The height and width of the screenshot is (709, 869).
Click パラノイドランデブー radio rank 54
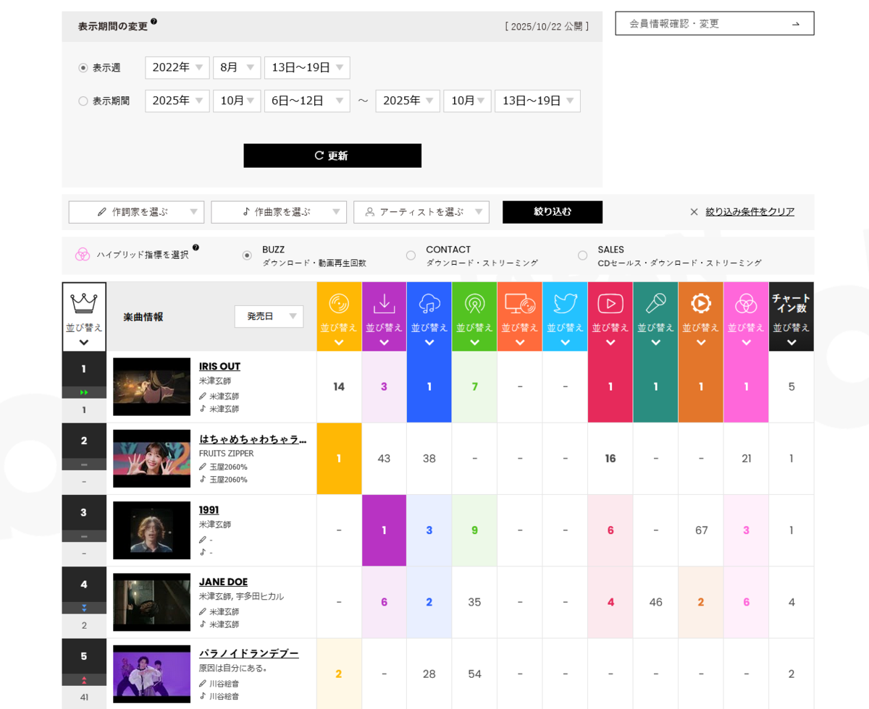474,674
